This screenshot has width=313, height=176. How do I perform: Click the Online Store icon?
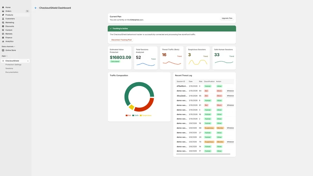coord(3,50)
